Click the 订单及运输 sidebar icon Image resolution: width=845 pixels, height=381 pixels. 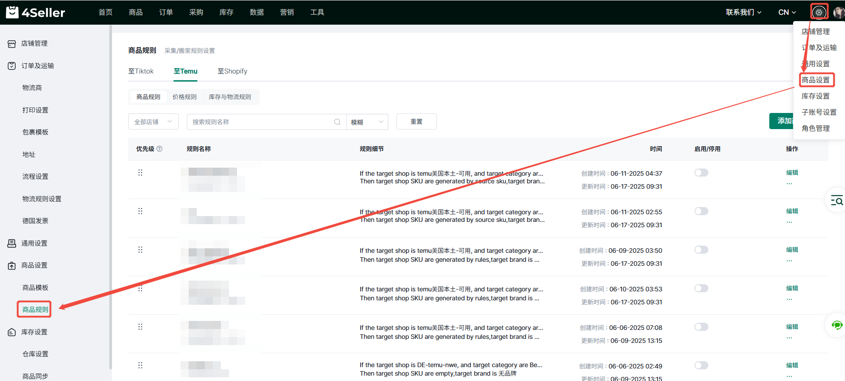point(12,66)
